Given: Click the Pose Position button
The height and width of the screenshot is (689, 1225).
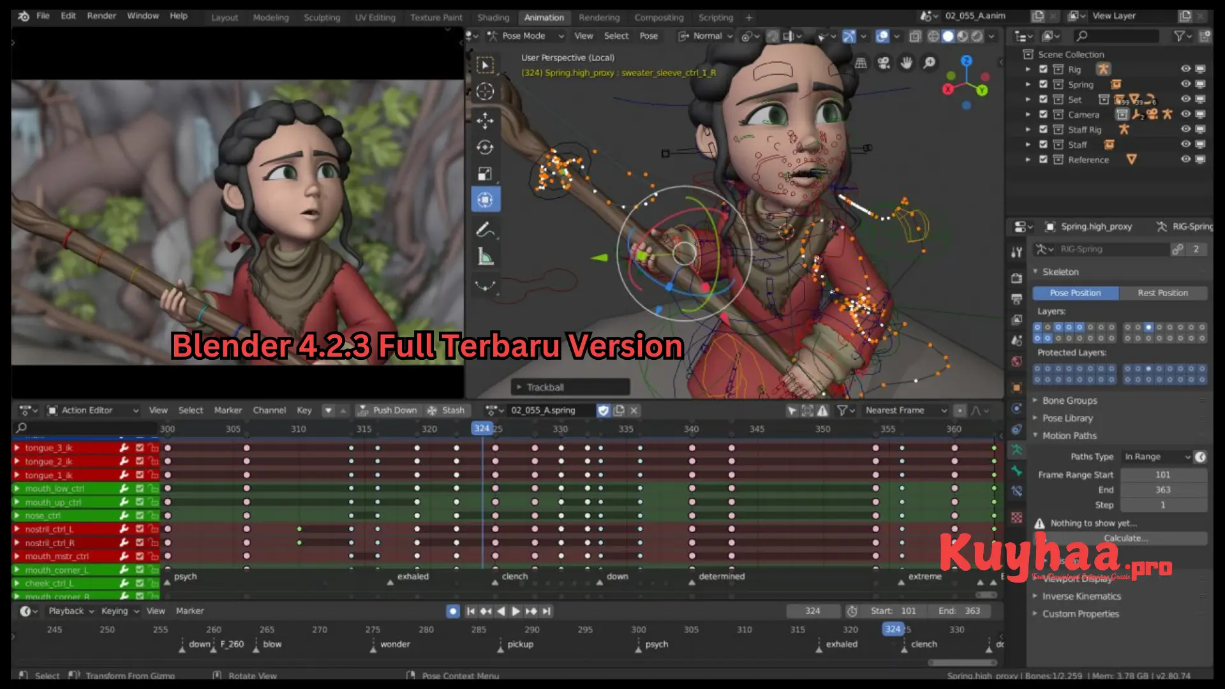Looking at the screenshot, I should coord(1075,293).
